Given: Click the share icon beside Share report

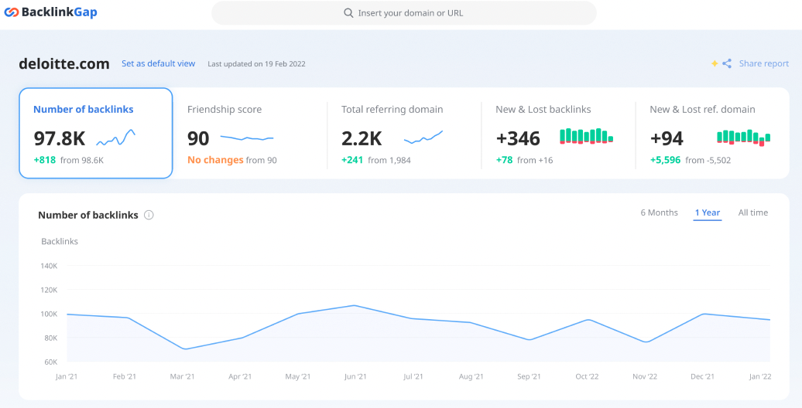Looking at the screenshot, I should 727,63.
